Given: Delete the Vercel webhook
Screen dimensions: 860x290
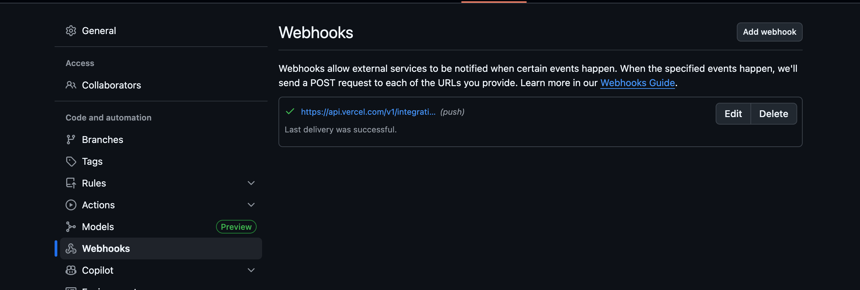Looking at the screenshot, I should point(774,114).
